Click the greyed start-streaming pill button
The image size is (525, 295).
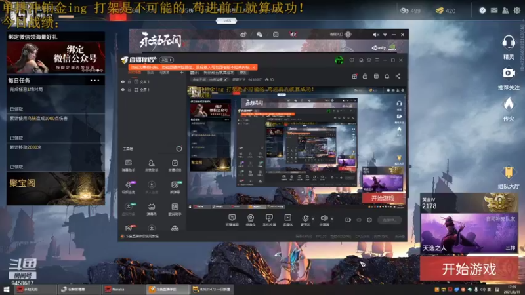[x=390, y=220]
